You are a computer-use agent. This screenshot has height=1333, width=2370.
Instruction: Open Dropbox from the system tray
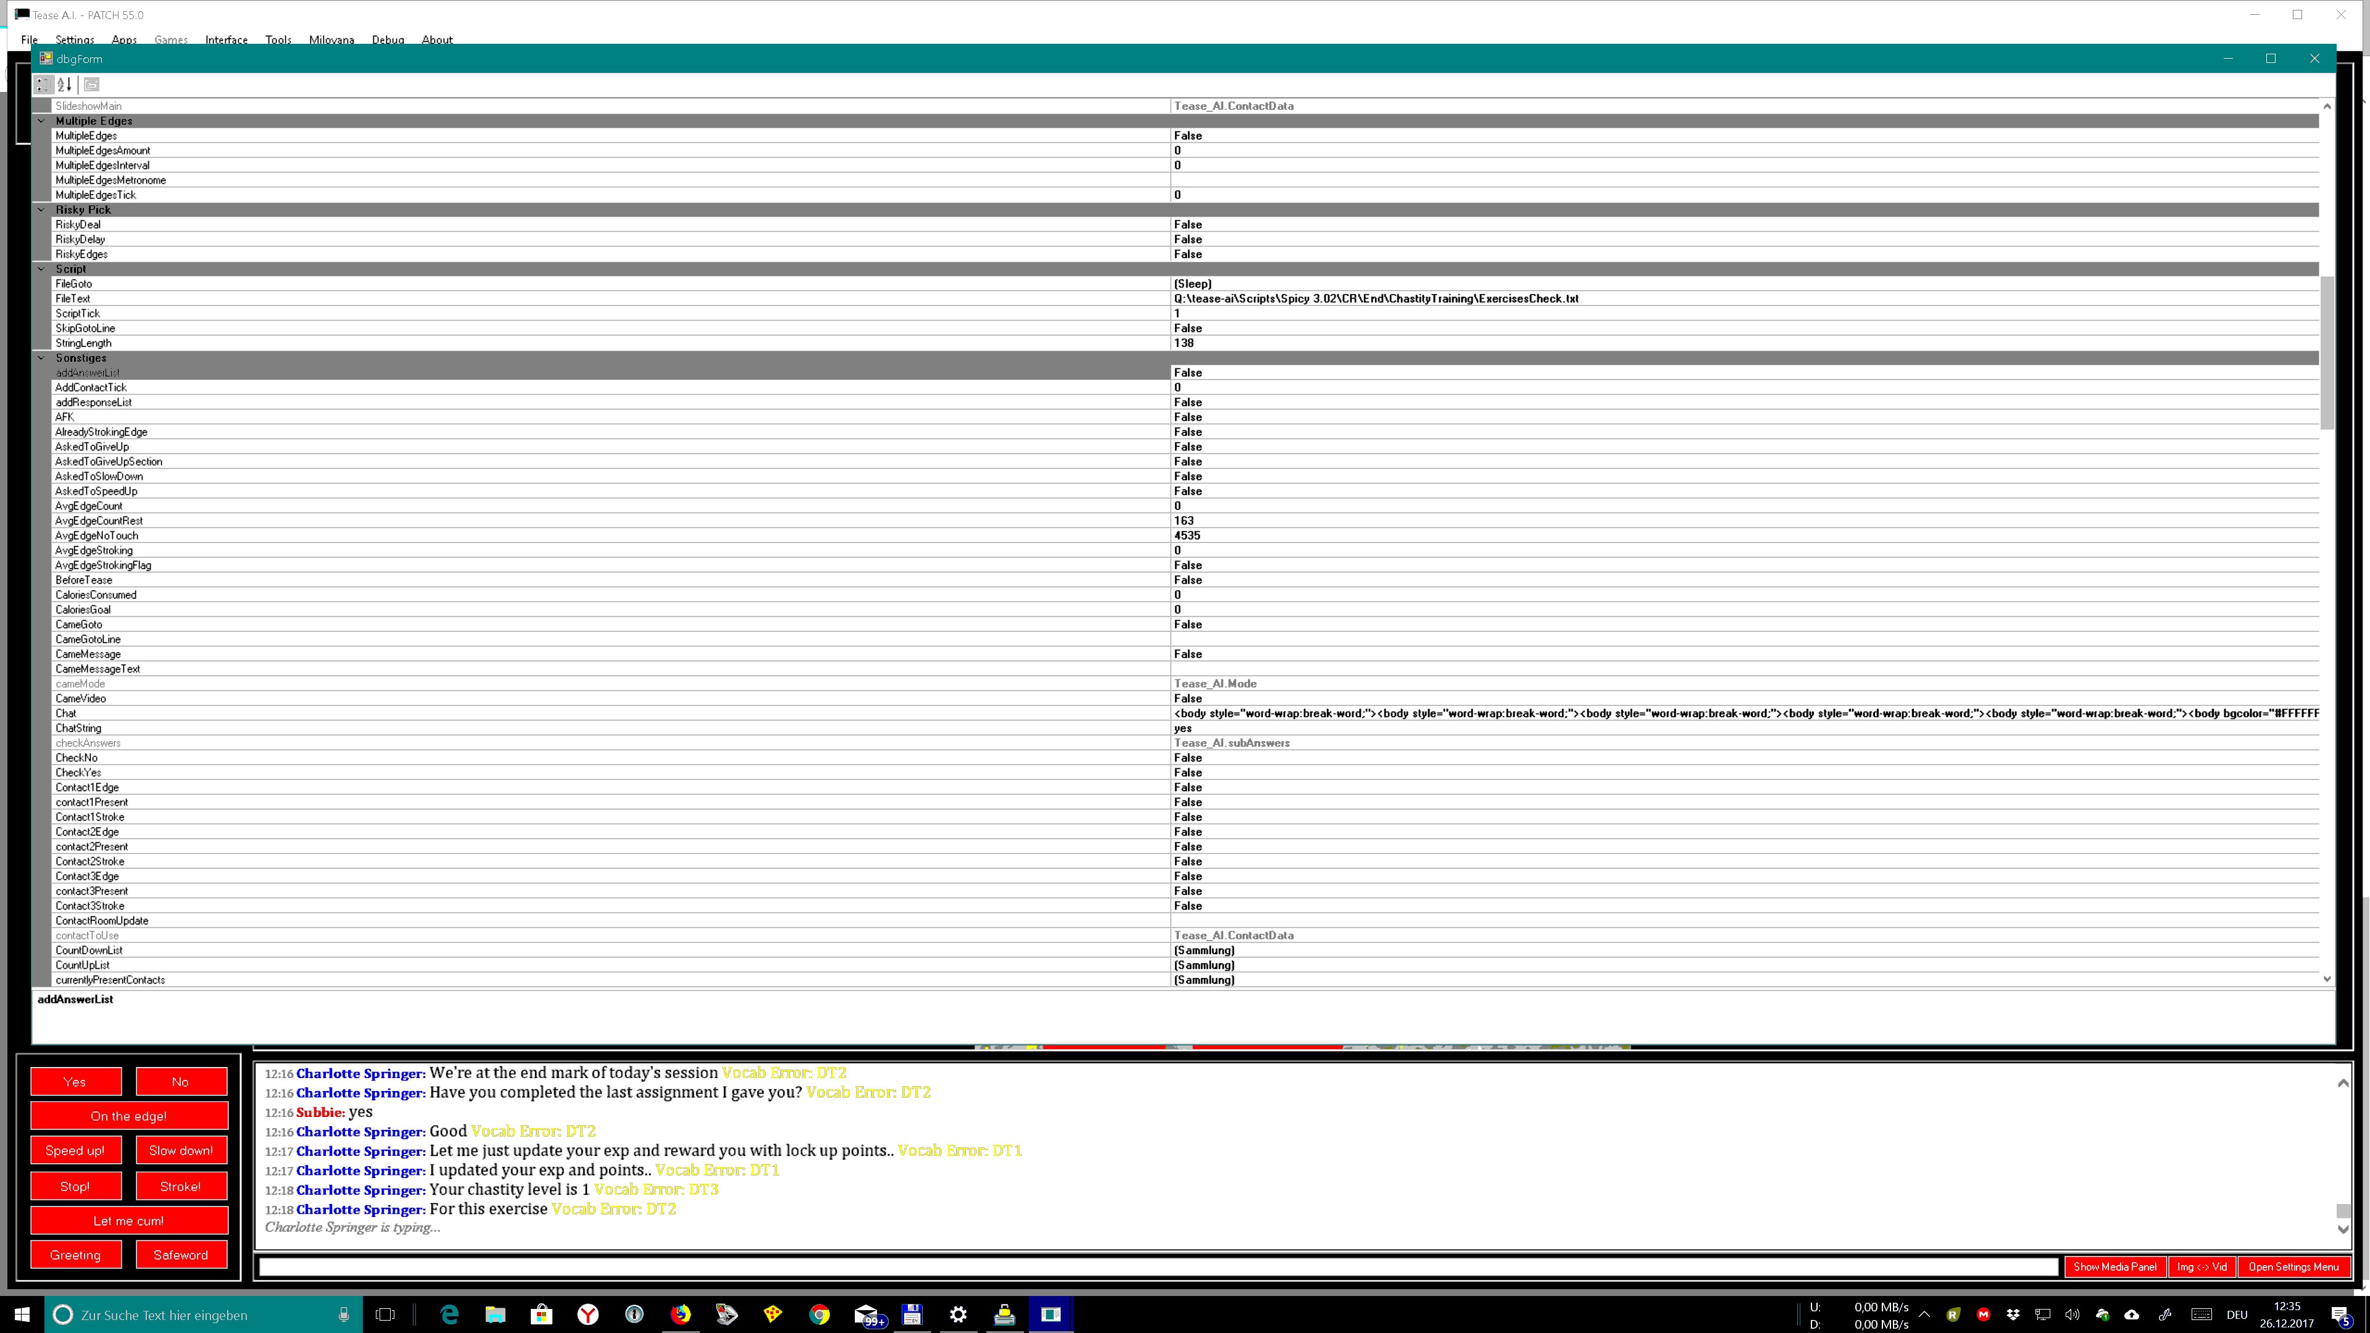tap(2014, 1316)
